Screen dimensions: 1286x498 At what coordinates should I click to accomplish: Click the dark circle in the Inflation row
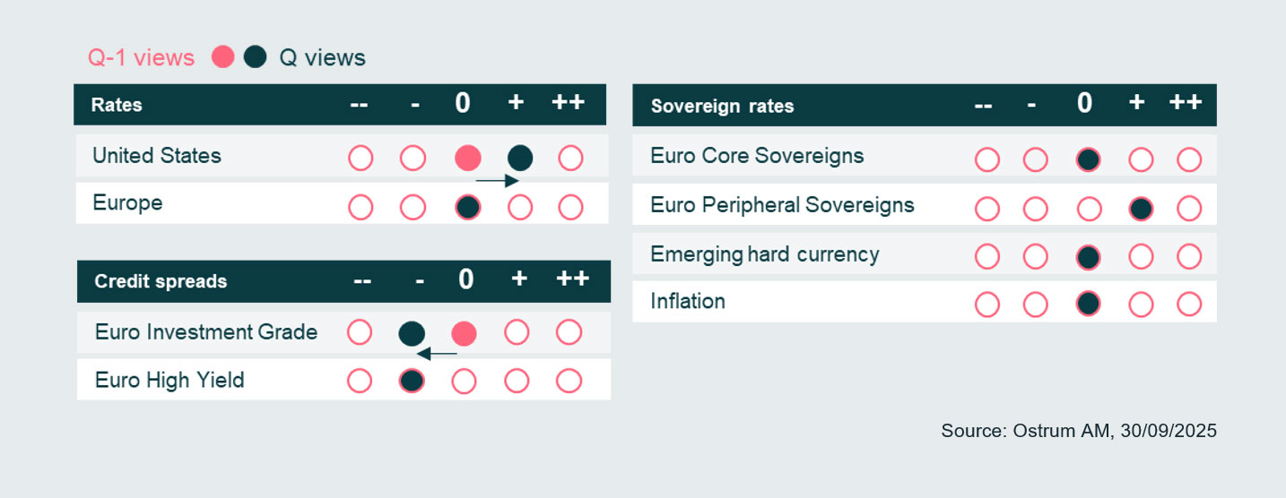tap(1088, 305)
